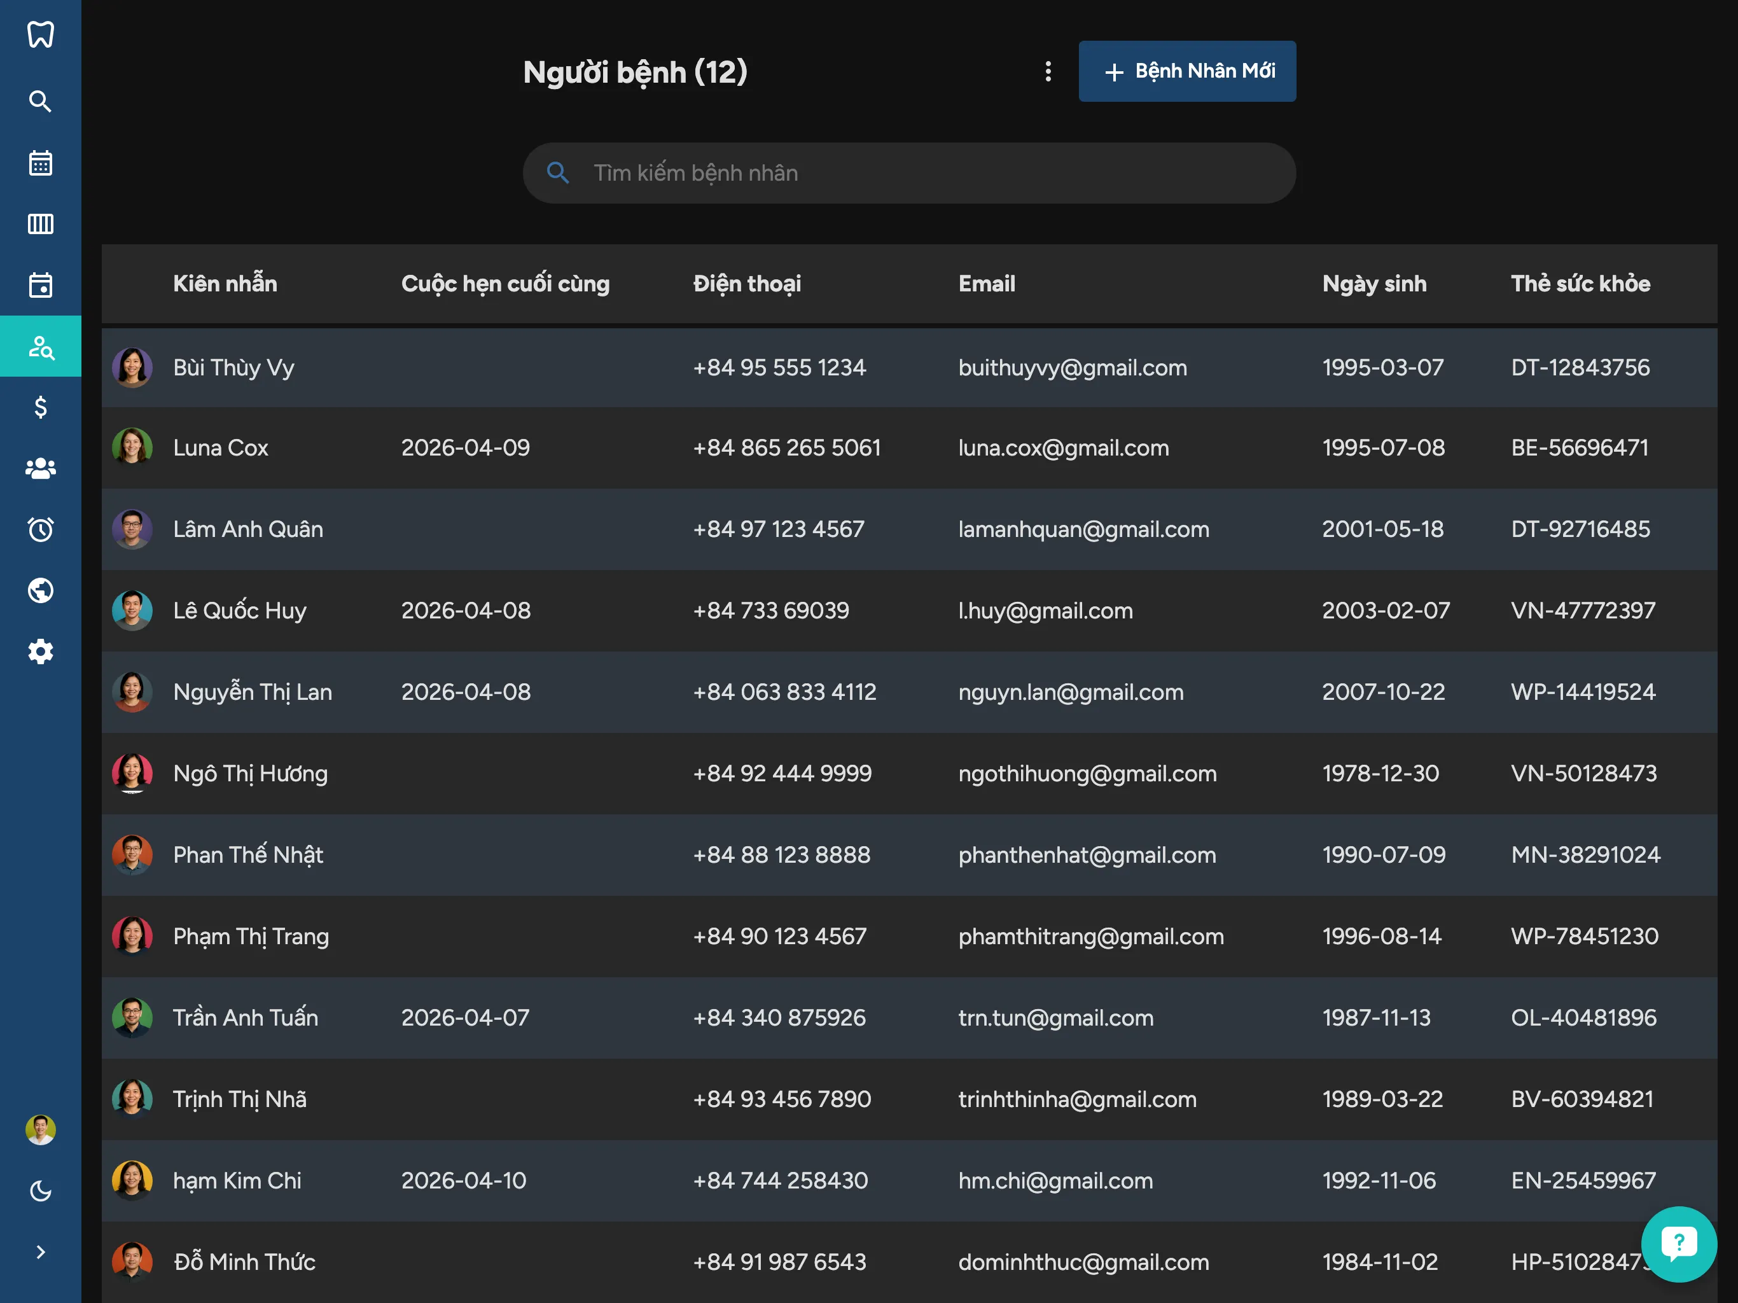Viewport: 1738px width, 1303px height.
Task: Expand the sidebar with chevron arrow
Action: (40, 1252)
